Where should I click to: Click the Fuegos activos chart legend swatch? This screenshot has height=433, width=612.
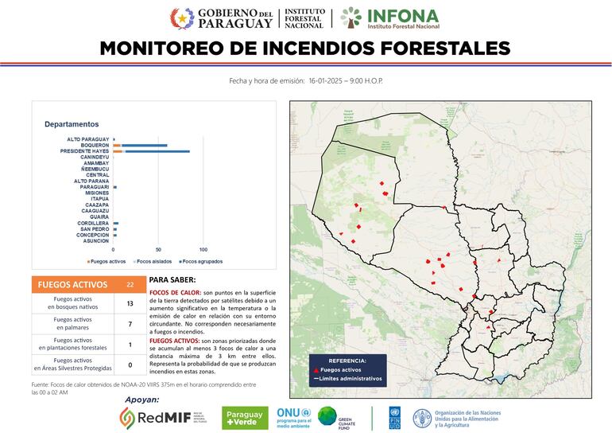tap(87, 261)
